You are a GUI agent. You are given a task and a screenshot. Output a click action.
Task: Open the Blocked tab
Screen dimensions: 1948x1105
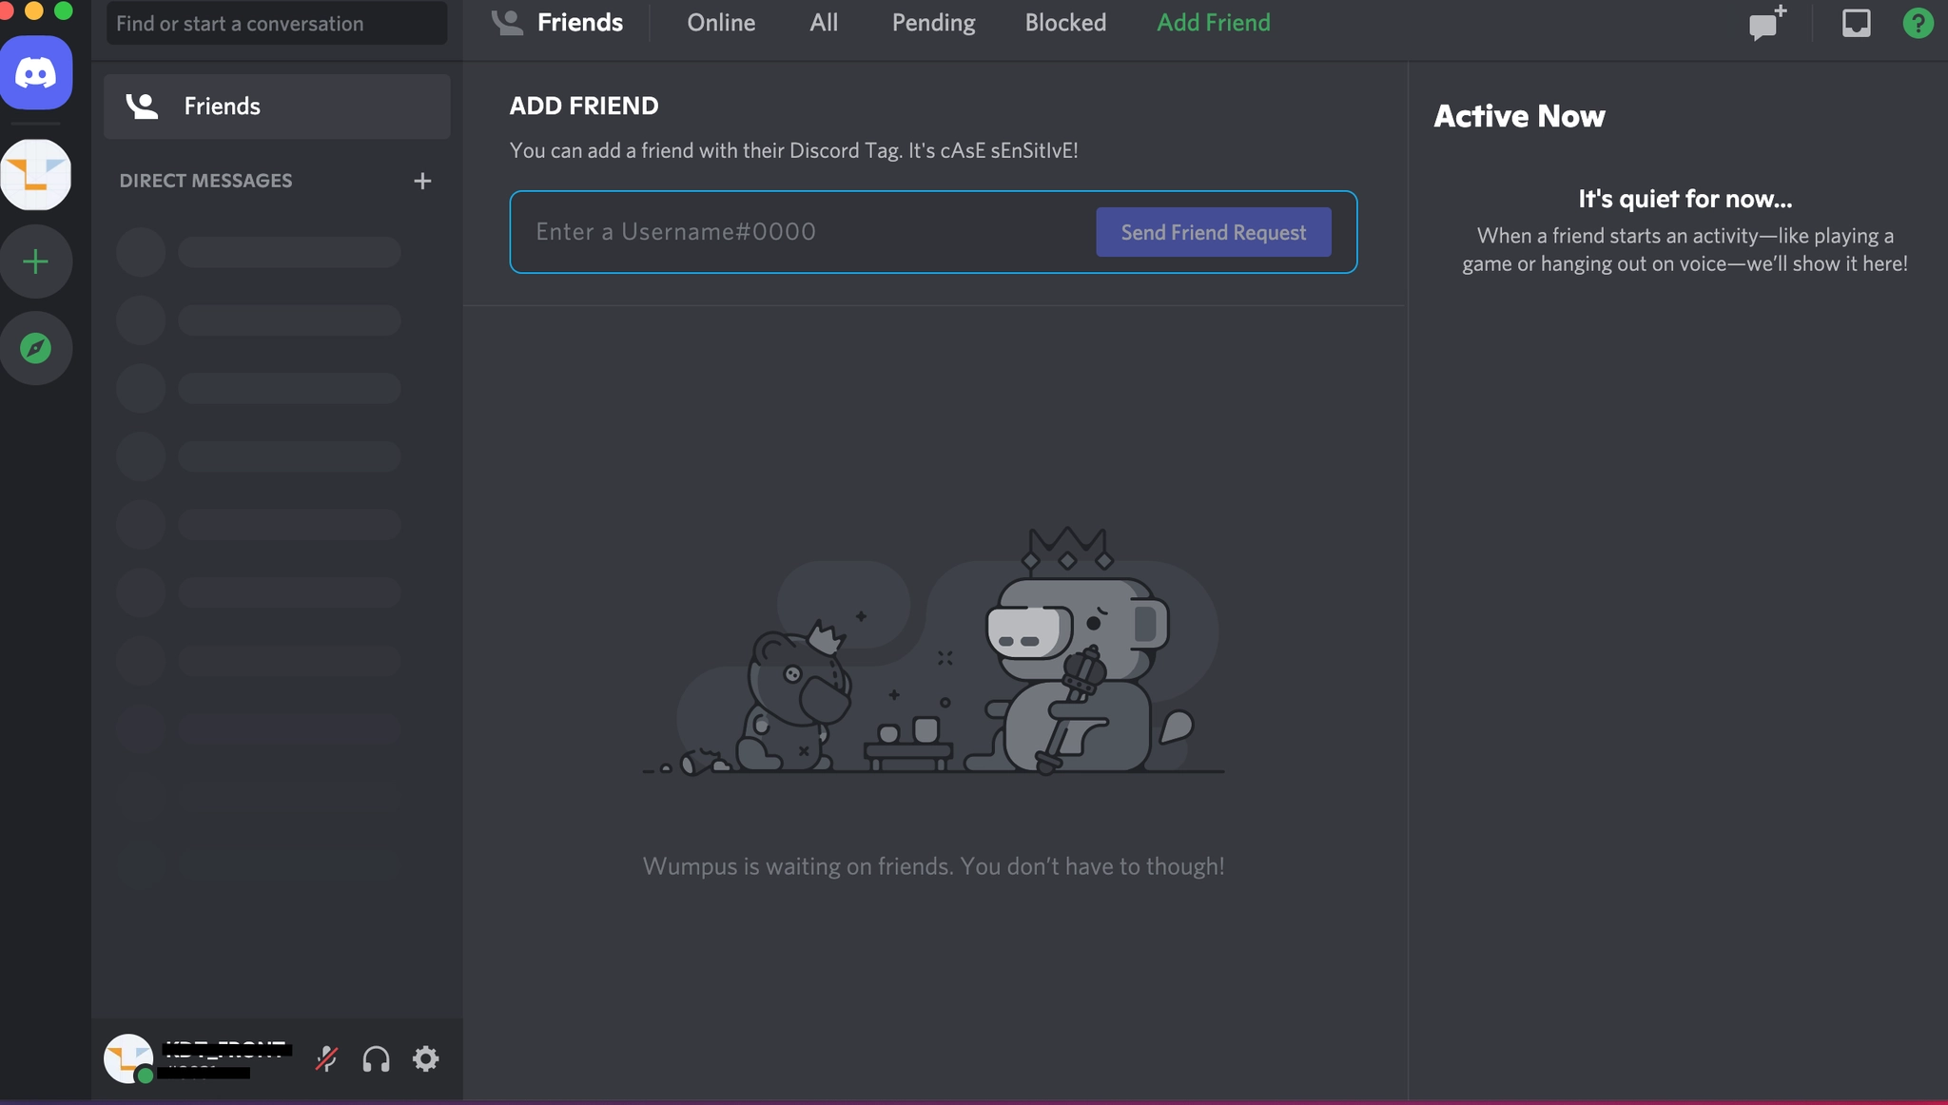[x=1065, y=23]
